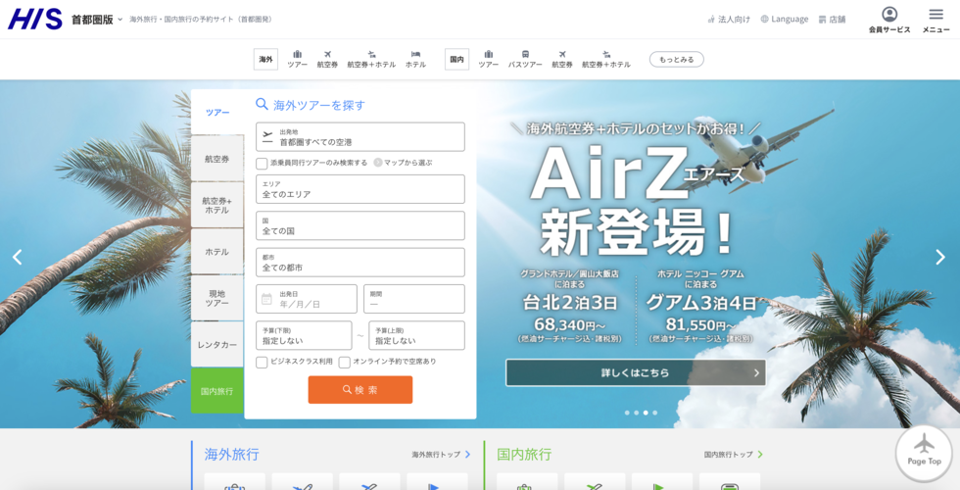Switch to the レンタカー search tab
This screenshot has height=490, width=960.
[217, 345]
